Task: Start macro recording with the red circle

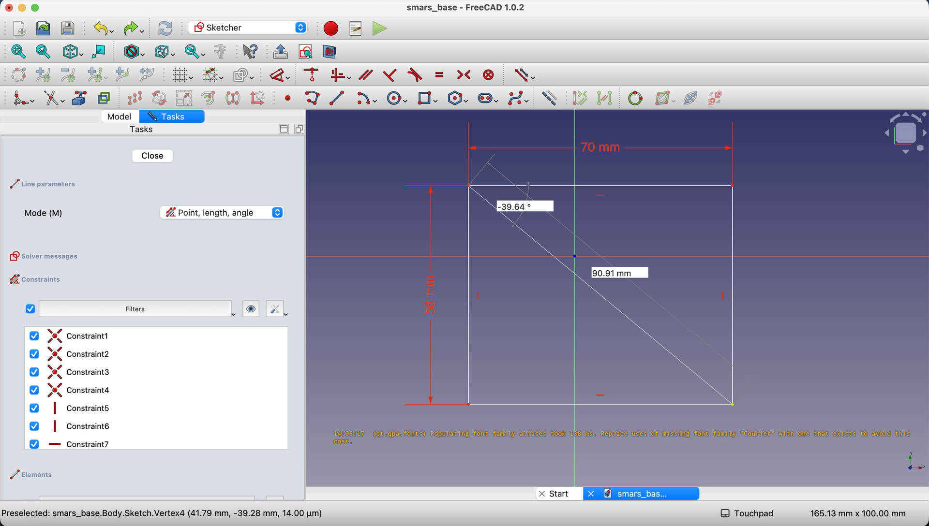Action: pyautogui.click(x=331, y=28)
